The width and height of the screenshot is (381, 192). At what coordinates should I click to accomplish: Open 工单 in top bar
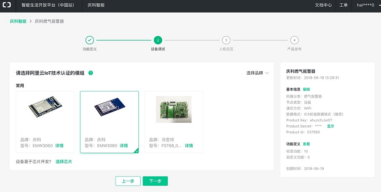coord(343,5)
